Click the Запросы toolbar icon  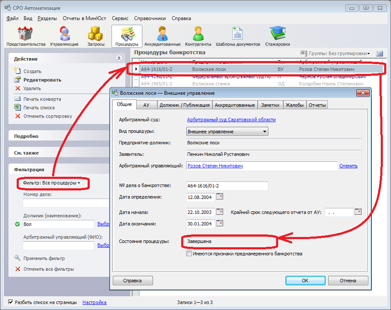click(96, 36)
